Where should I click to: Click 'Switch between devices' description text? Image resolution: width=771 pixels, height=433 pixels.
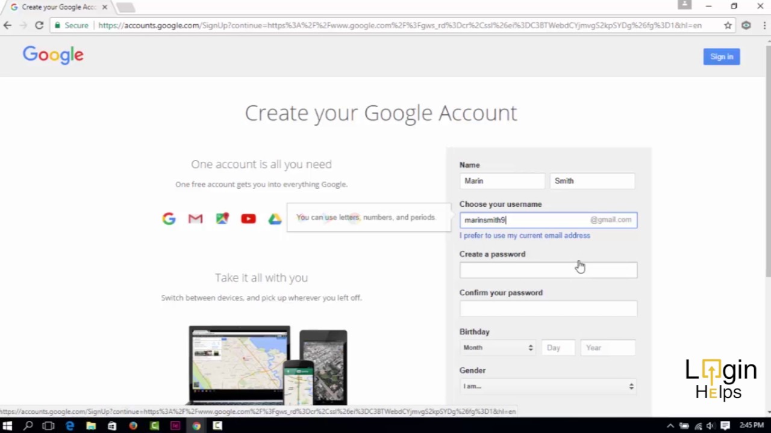coord(261,298)
